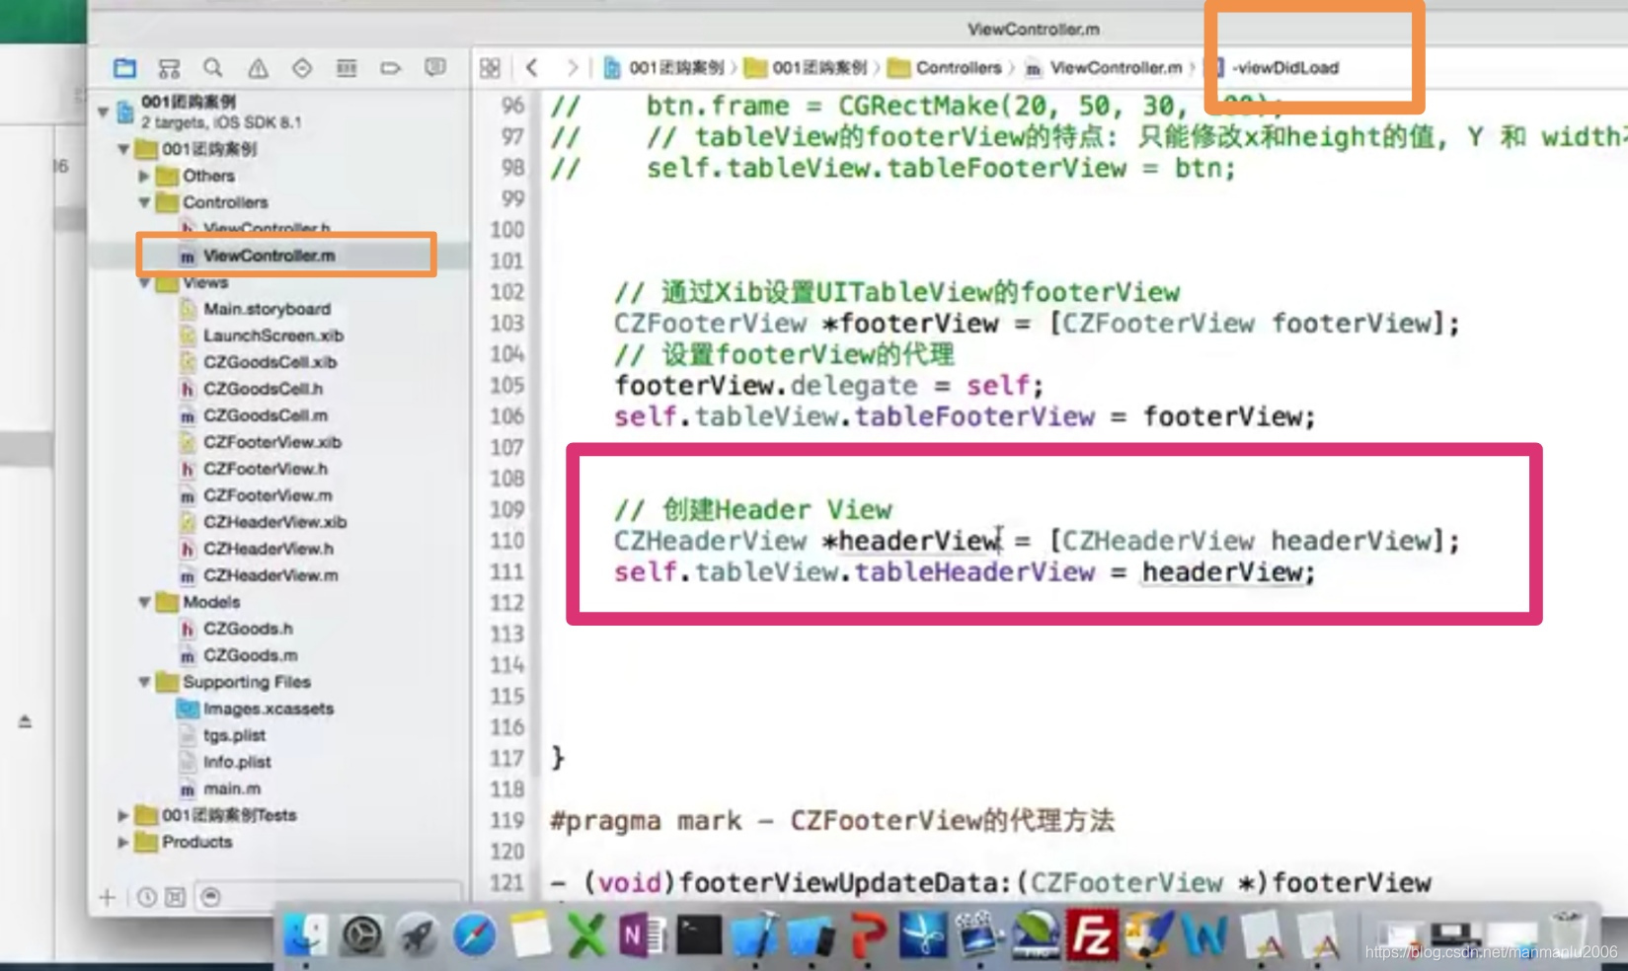Toggle the recent files clock filter
Image resolution: width=1628 pixels, height=971 pixels.
(146, 897)
